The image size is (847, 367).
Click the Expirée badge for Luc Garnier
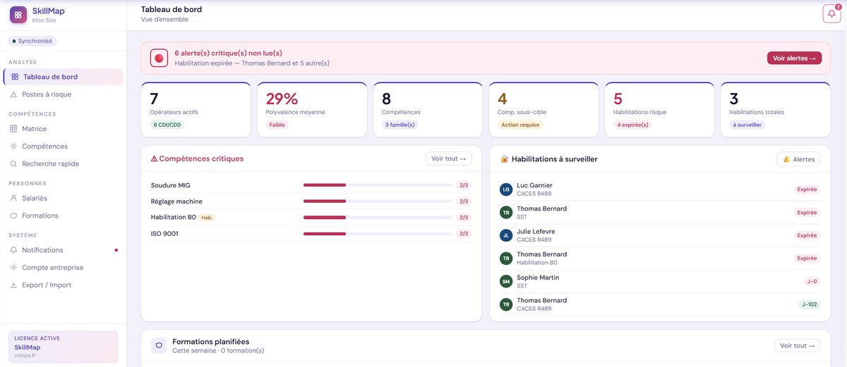pyautogui.click(x=807, y=189)
